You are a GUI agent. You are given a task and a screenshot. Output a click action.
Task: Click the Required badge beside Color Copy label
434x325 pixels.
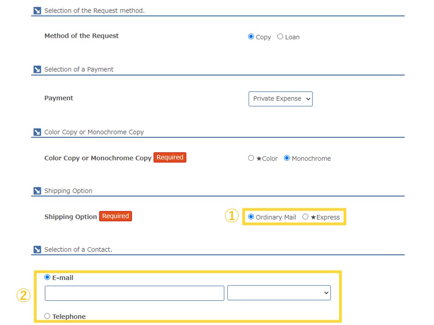(170, 157)
